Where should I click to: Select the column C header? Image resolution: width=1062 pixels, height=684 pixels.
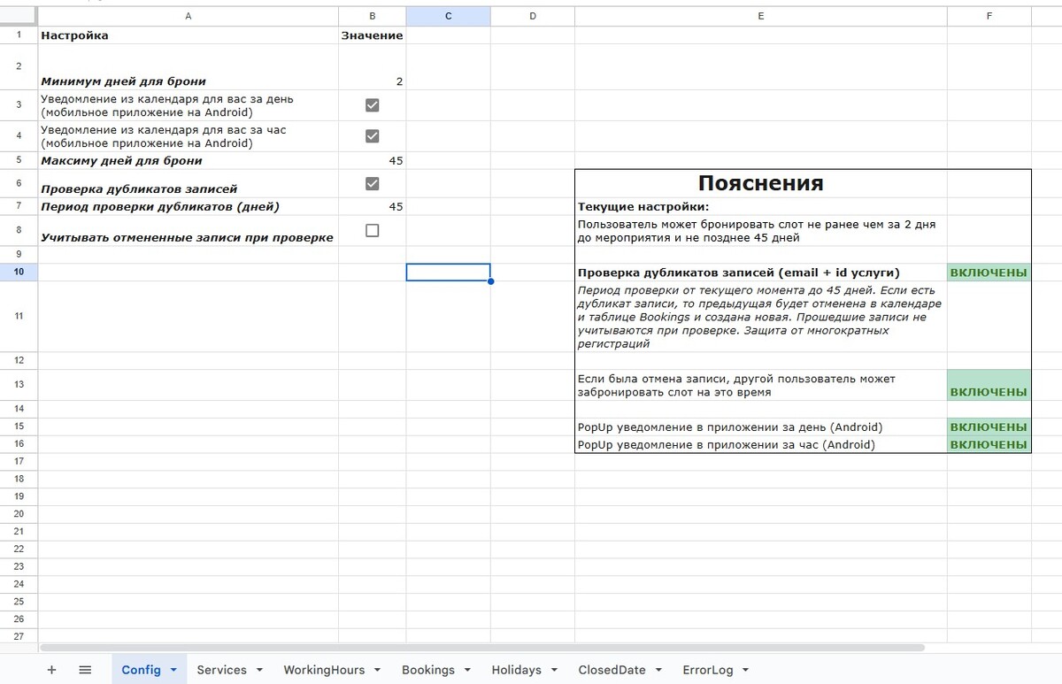(448, 16)
